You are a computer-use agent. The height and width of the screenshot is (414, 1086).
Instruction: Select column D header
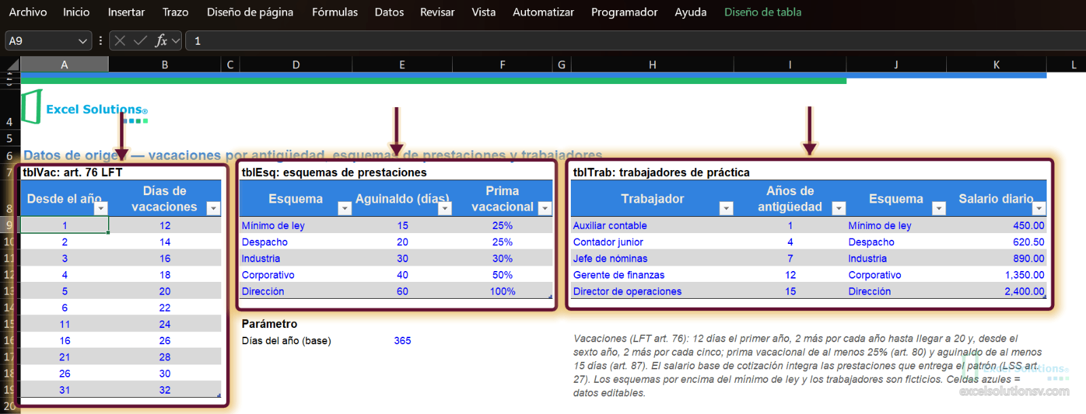pos(296,65)
